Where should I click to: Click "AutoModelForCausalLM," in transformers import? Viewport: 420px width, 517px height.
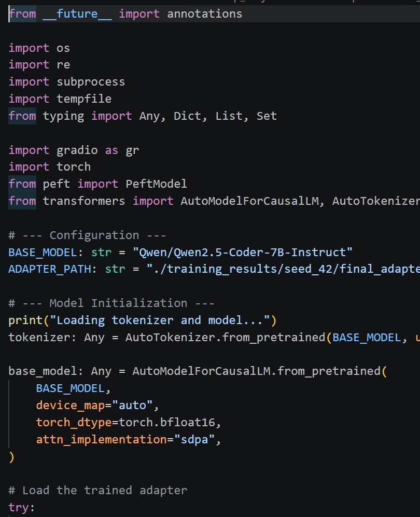point(253,201)
